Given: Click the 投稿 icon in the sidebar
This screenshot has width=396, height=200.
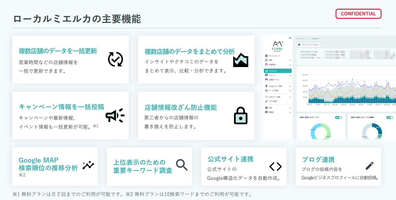Looking at the screenshot, I should point(266,60).
